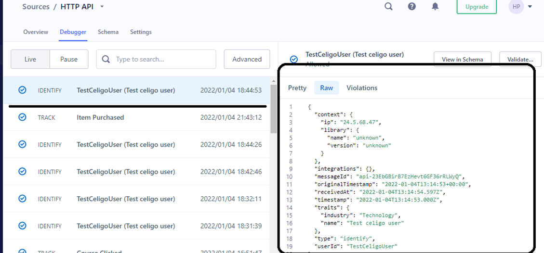Open the Advanced filter button
The image size is (544, 253).
point(247,59)
